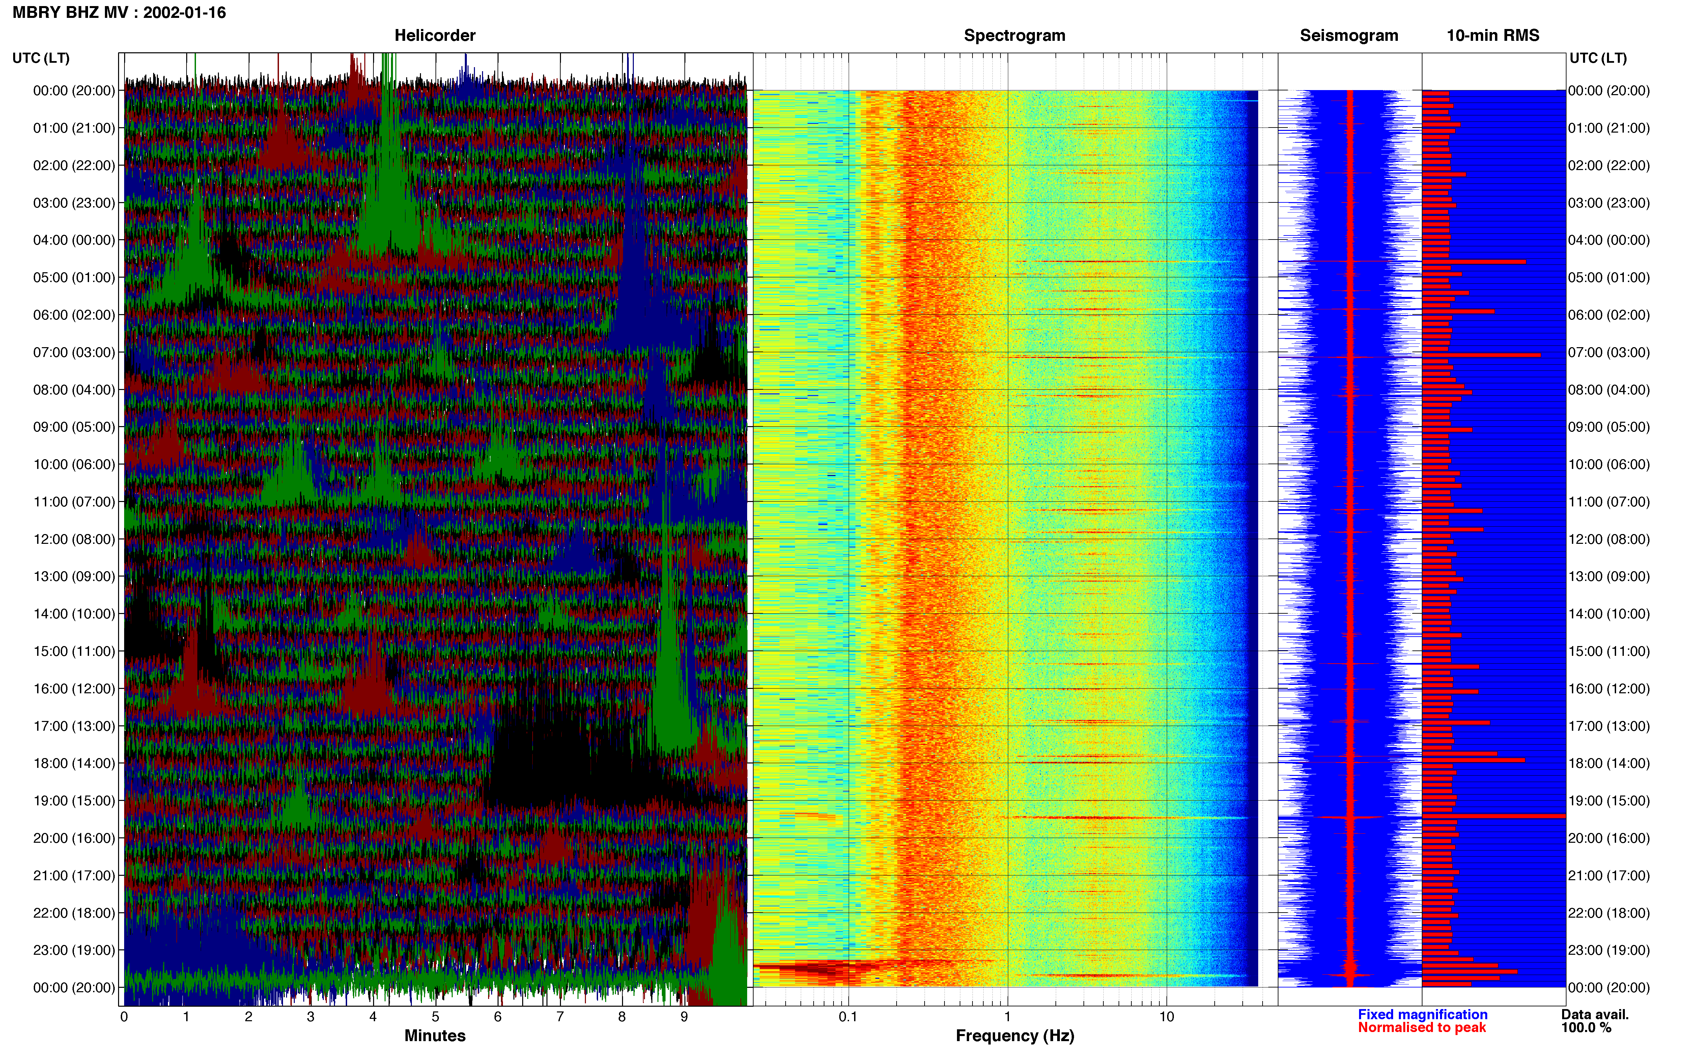Click the long RMS bar near 07:00
1693x1059 pixels.
pyautogui.click(x=1481, y=355)
